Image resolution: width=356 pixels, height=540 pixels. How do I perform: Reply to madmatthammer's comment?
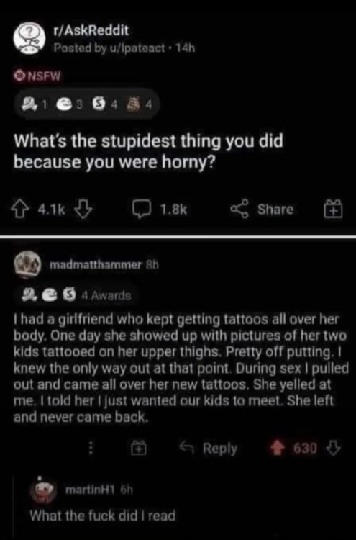pyautogui.click(x=209, y=449)
